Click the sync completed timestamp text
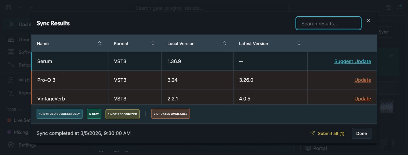The image size is (408, 155). 84,133
